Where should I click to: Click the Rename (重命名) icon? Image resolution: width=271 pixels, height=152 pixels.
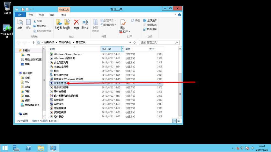pos(85,24)
